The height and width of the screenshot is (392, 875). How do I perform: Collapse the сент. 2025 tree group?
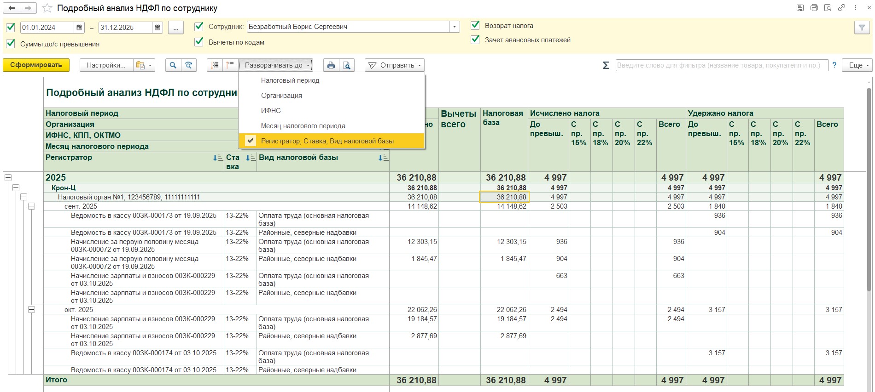pos(31,206)
